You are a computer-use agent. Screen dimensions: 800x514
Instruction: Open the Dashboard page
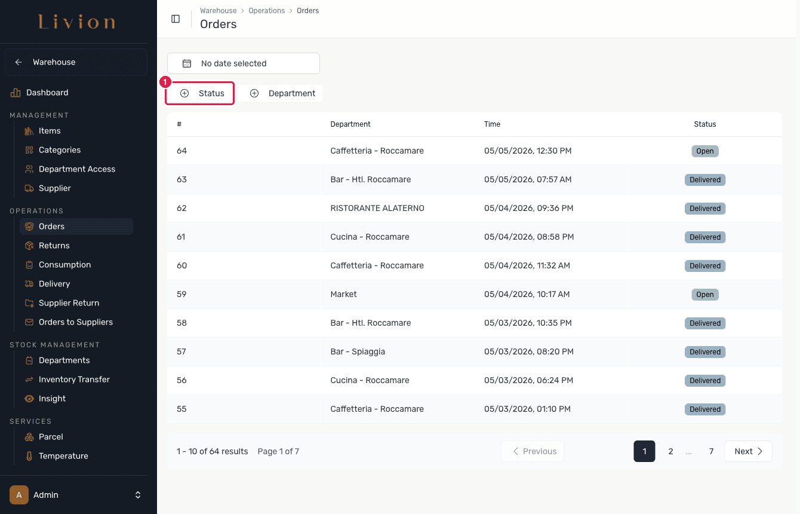(47, 93)
